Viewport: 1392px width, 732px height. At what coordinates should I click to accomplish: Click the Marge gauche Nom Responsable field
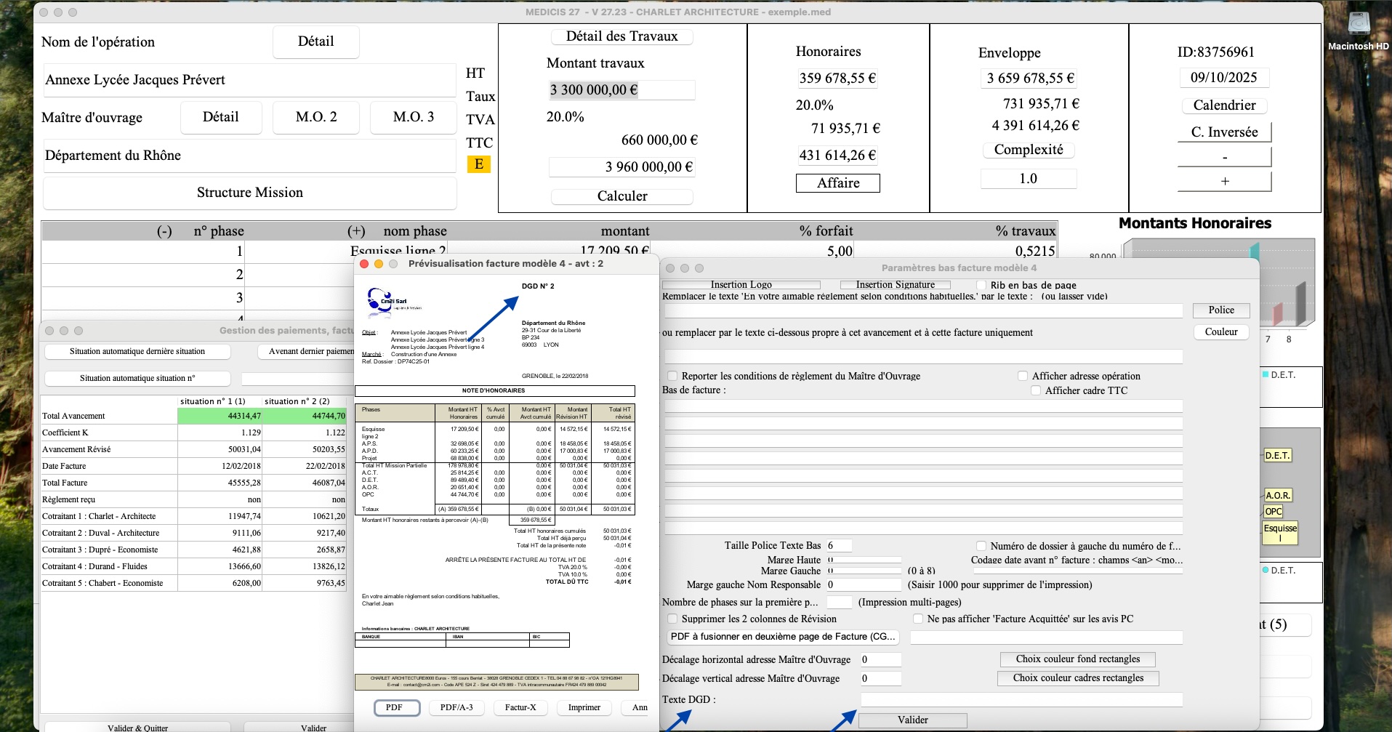(864, 584)
